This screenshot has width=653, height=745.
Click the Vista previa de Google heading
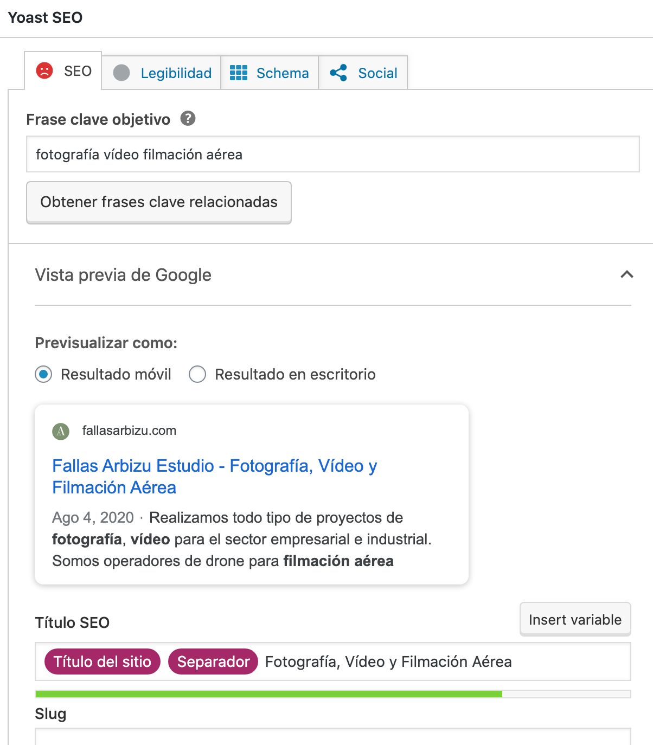(123, 275)
